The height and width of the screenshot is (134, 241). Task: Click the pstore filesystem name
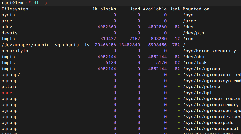pyautogui.click(x=10, y=87)
